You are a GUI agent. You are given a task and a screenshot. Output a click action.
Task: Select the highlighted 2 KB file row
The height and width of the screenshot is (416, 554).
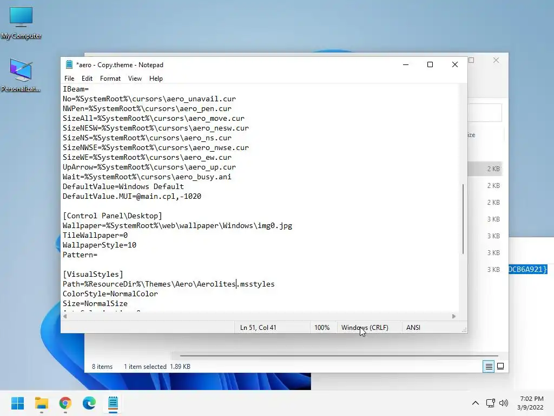click(x=485, y=169)
